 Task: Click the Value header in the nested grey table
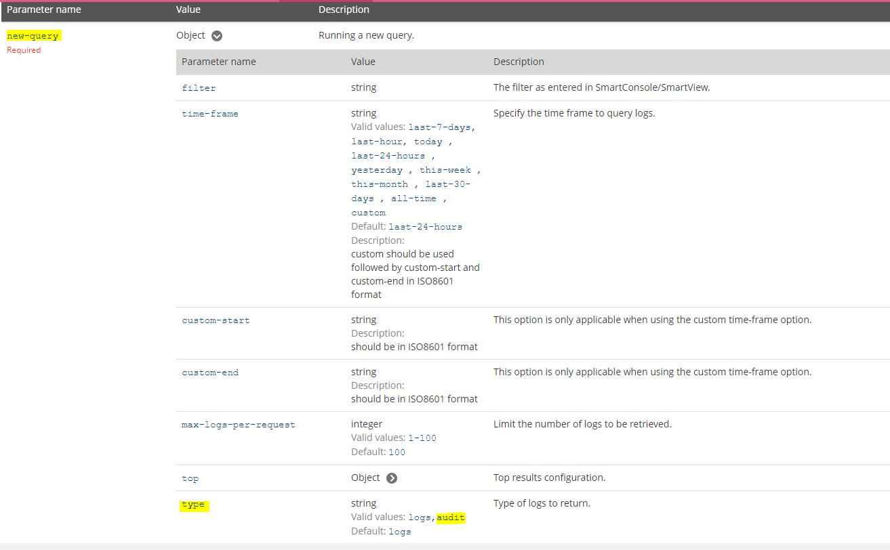363,62
